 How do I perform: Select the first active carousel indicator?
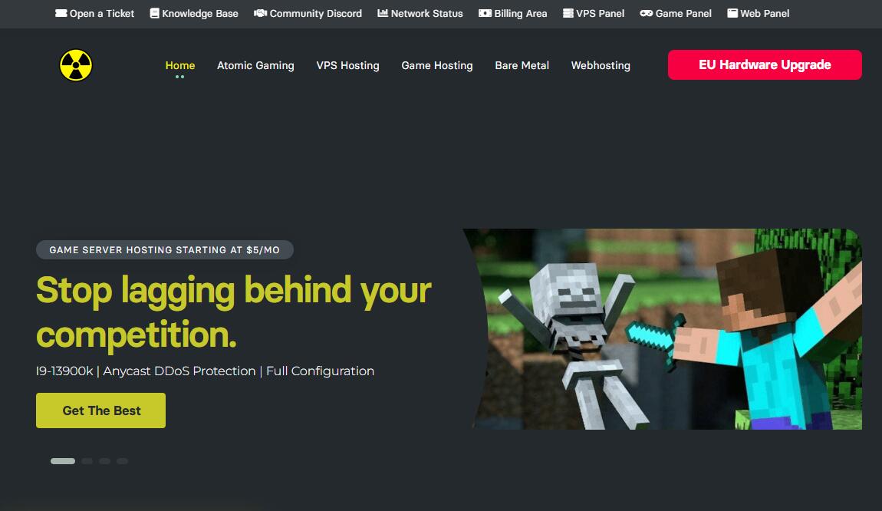pos(63,461)
